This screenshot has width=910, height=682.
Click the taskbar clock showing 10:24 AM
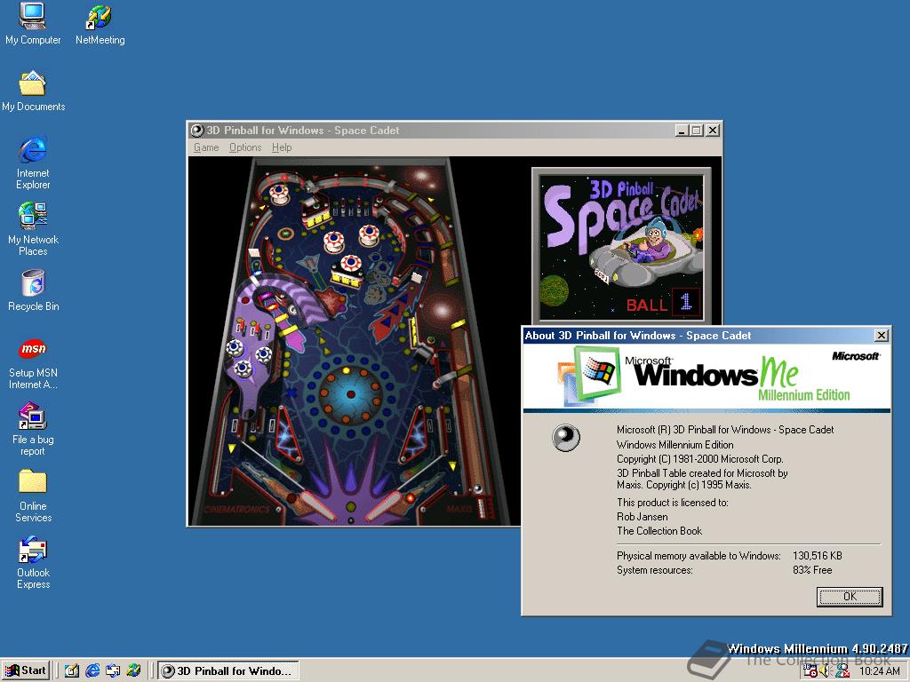pos(879,671)
